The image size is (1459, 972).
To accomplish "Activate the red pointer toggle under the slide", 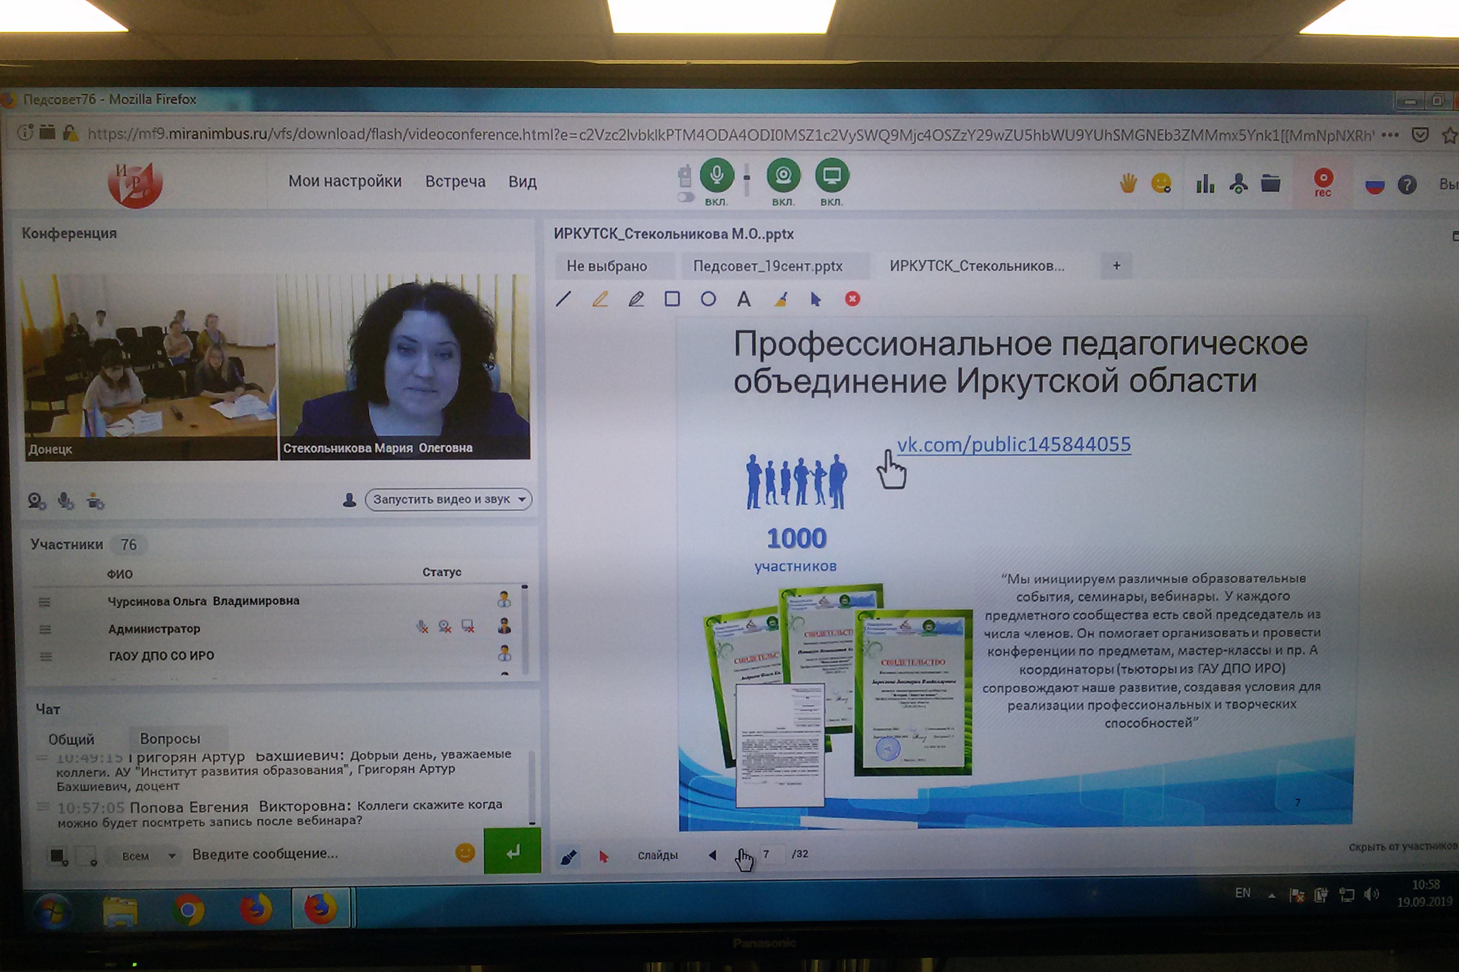I will tap(603, 856).
